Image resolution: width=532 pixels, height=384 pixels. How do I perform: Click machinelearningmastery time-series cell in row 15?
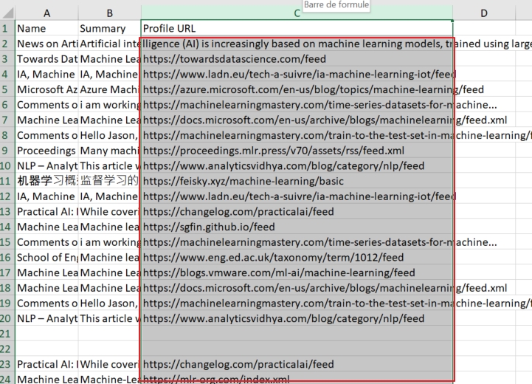click(x=297, y=242)
